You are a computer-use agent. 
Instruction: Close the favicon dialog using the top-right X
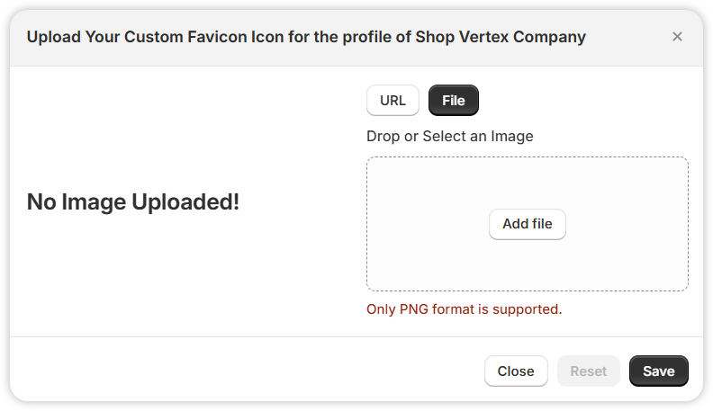(677, 37)
